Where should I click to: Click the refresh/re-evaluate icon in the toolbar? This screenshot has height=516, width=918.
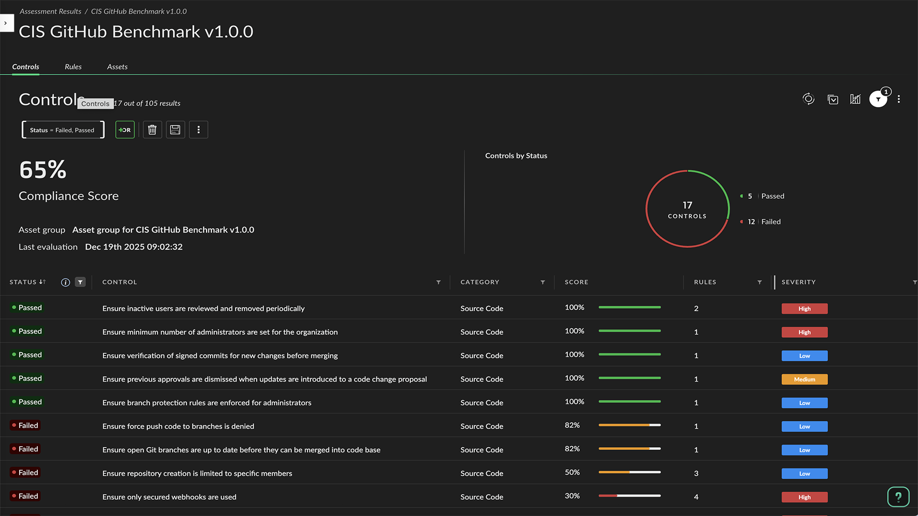(x=808, y=99)
